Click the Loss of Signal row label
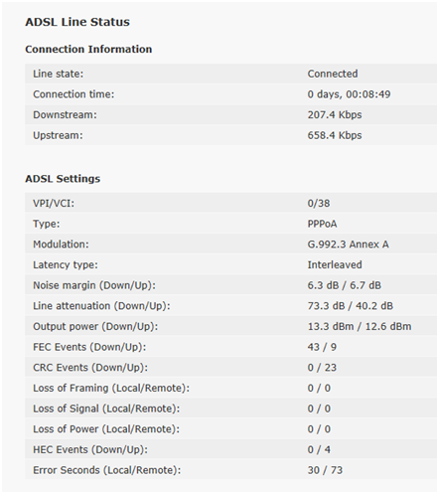The width and height of the screenshot is (437, 493). pyautogui.click(x=106, y=409)
